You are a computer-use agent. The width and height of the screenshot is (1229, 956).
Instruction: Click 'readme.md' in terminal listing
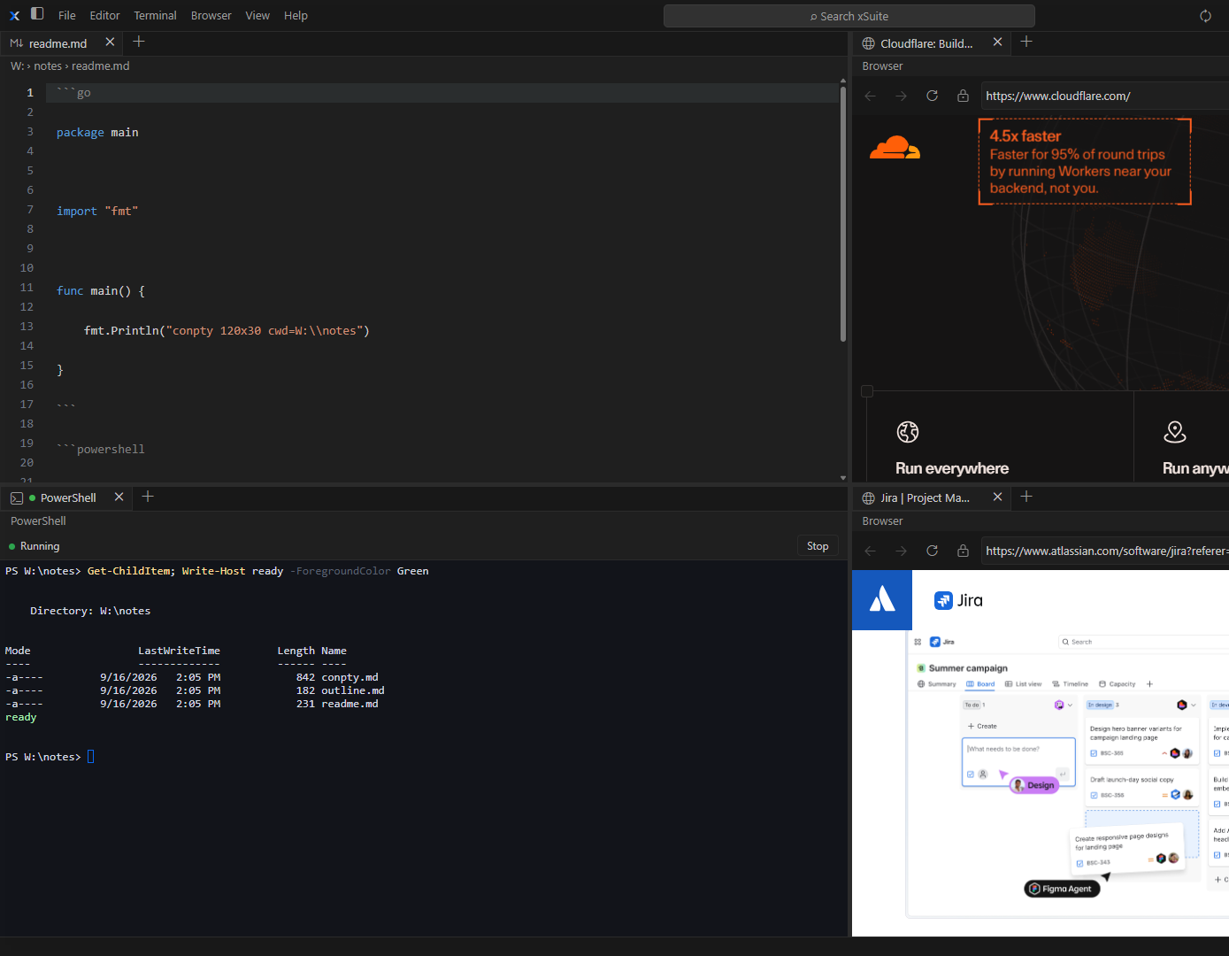click(349, 704)
